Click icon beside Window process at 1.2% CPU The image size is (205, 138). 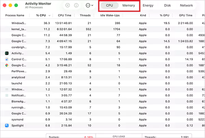(7, 89)
